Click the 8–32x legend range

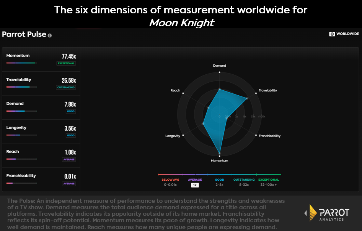244,185
